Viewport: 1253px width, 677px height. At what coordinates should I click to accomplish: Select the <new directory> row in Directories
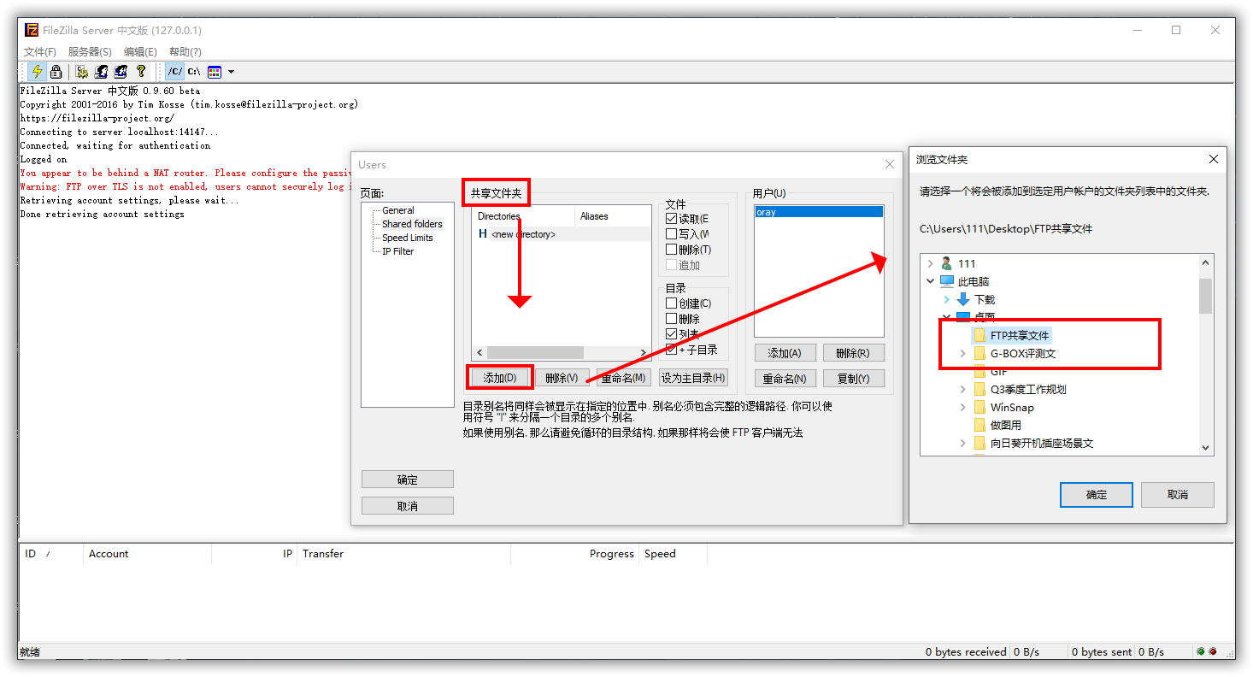pos(562,233)
